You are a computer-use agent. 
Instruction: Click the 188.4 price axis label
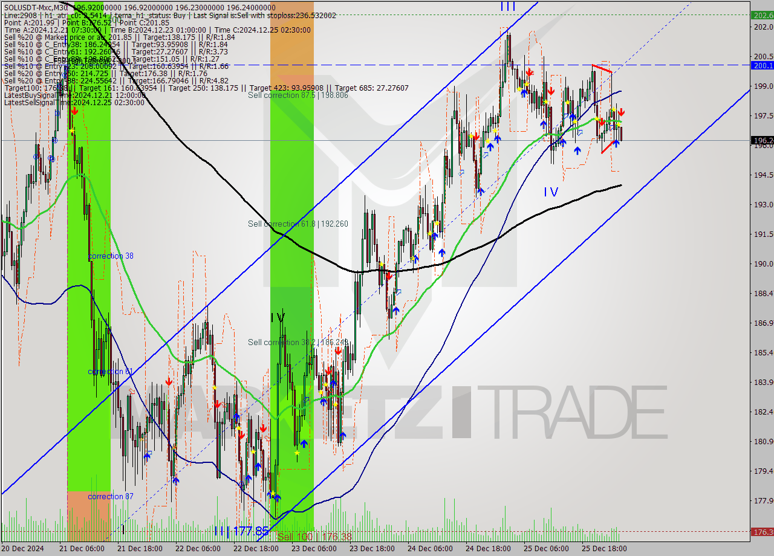(x=763, y=293)
